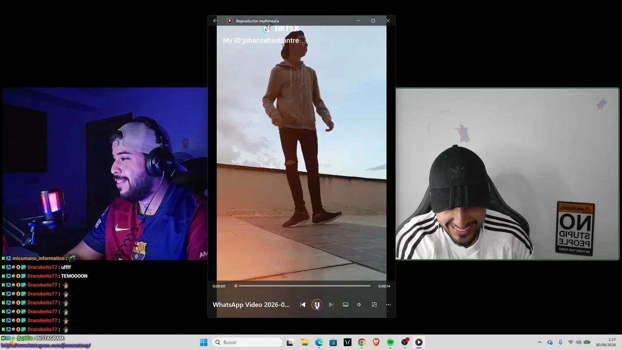This screenshot has height=350, width=622.
Task: Click the BotRix username in chat
Action: (25, 338)
